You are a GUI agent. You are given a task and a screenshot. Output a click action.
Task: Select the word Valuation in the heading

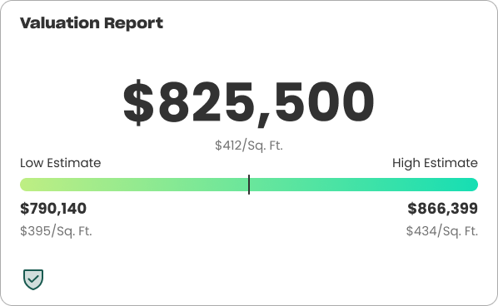[x=60, y=23]
